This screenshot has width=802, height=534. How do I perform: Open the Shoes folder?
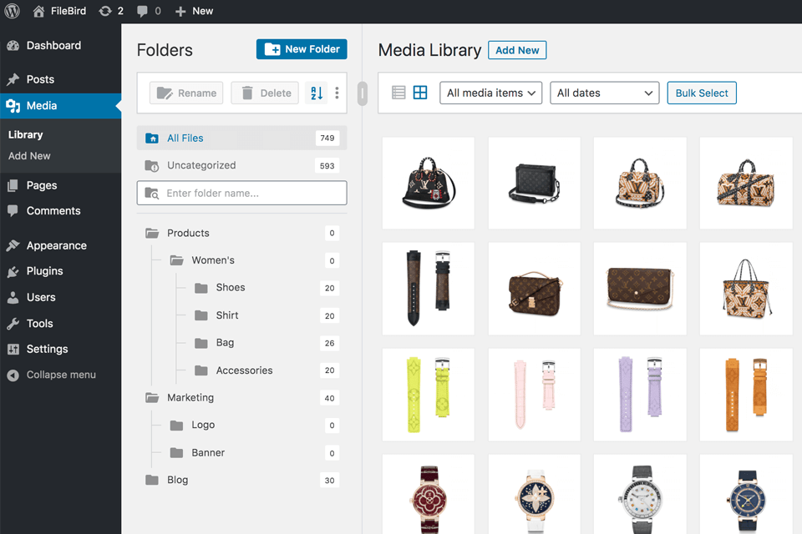(231, 287)
